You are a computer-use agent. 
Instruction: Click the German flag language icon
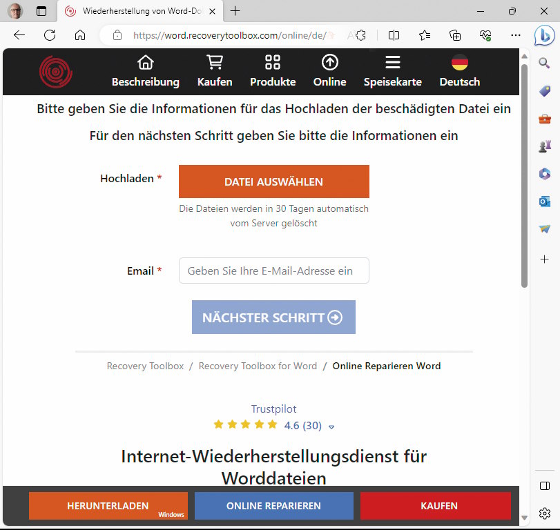click(x=460, y=63)
